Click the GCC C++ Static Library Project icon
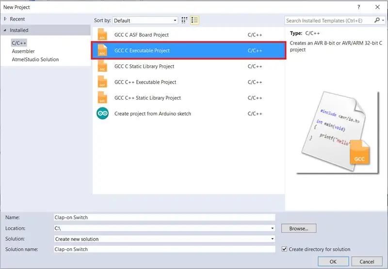Screen dimensions: 388x269 click(102, 98)
